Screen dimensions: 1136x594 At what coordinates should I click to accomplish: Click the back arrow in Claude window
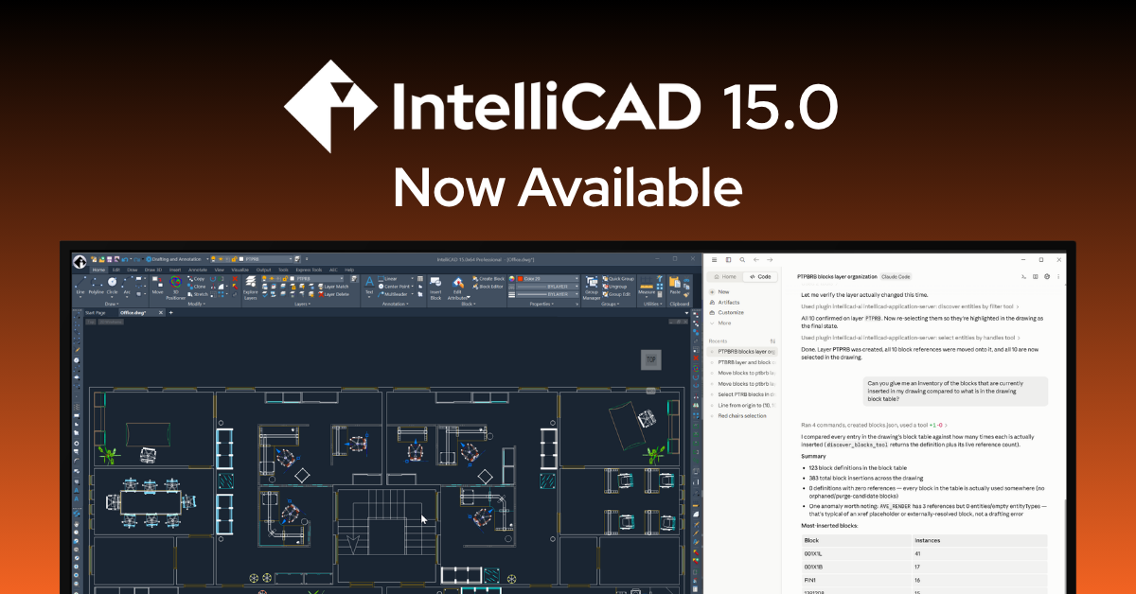coord(754,259)
